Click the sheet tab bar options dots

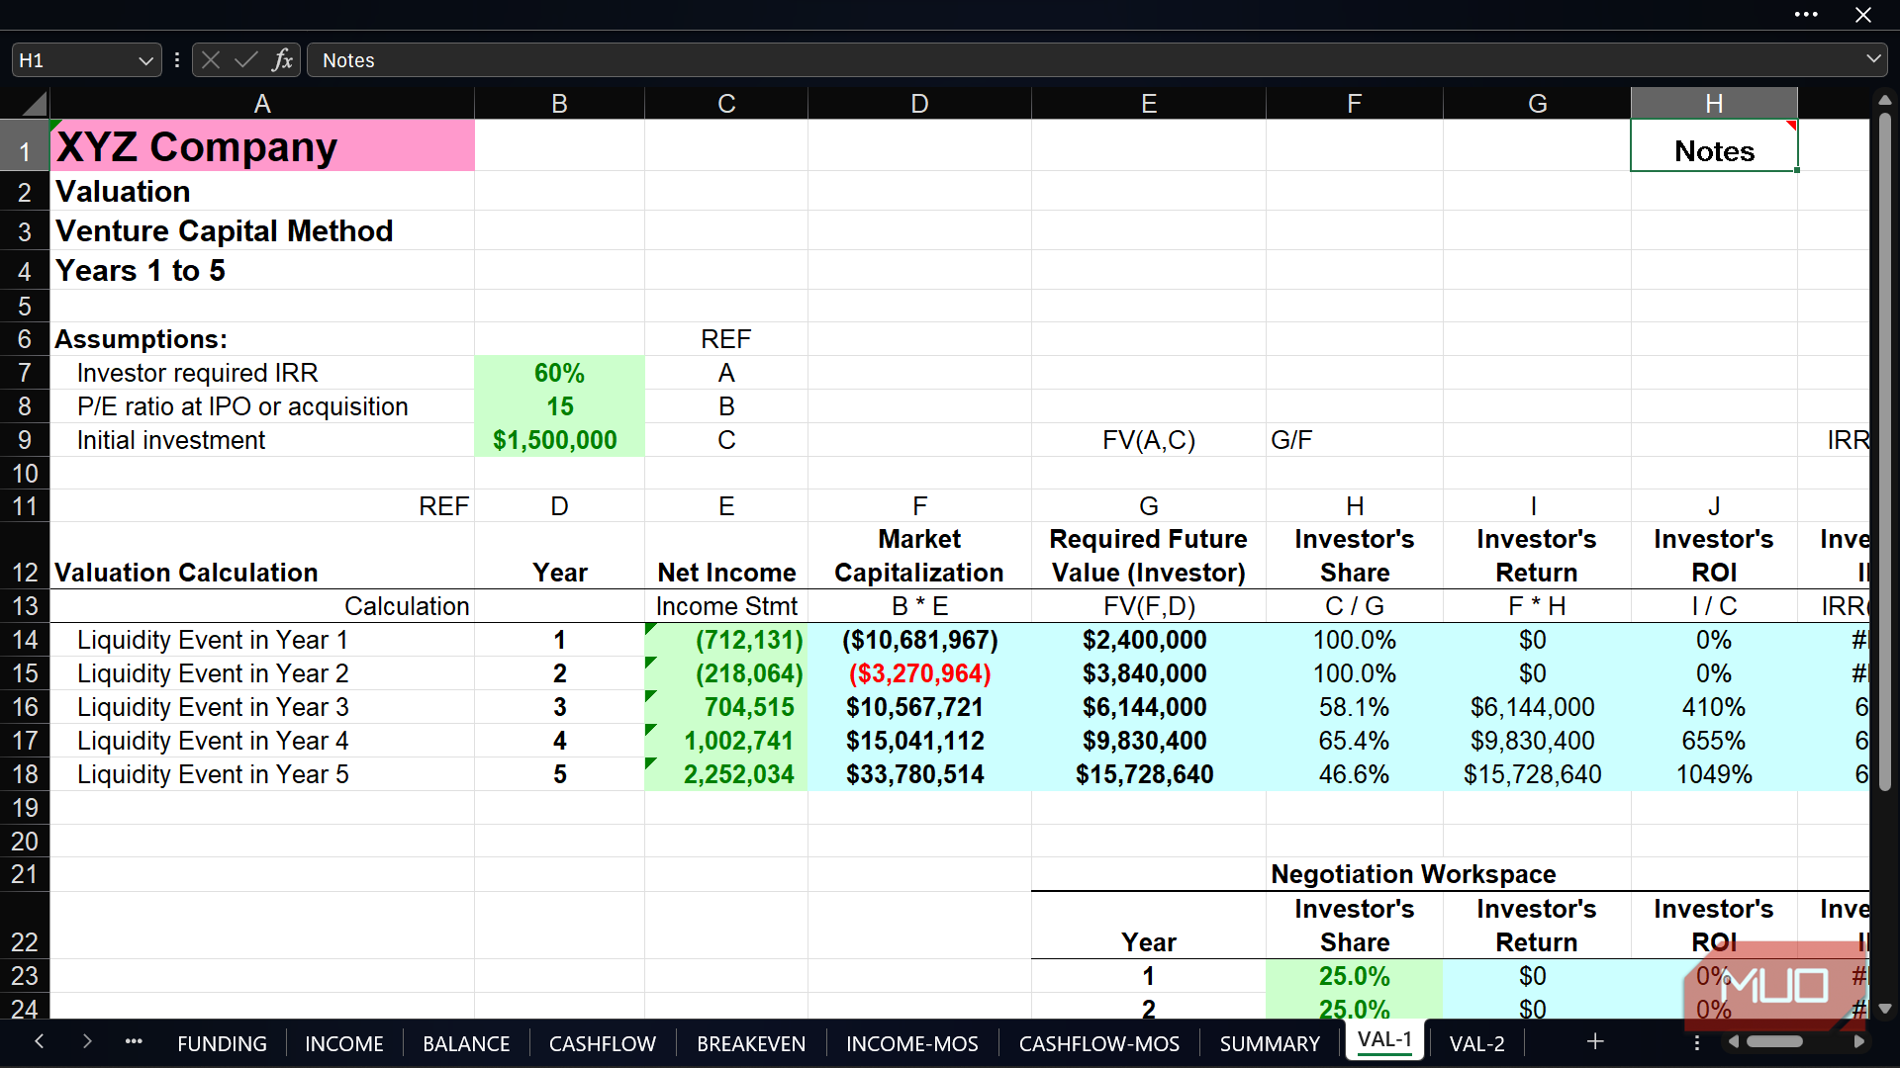[x=1697, y=1042]
